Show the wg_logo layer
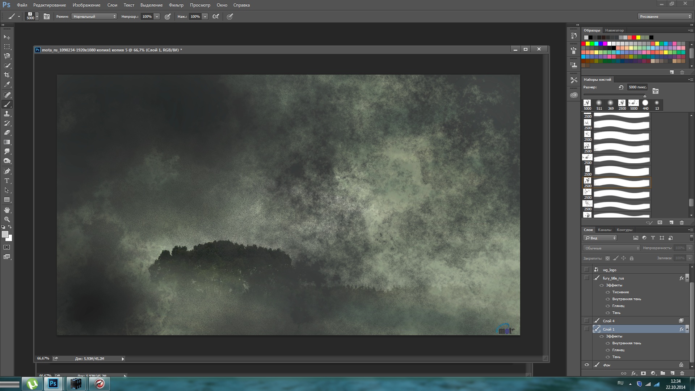The image size is (695, 391). (x=587, y=270)
